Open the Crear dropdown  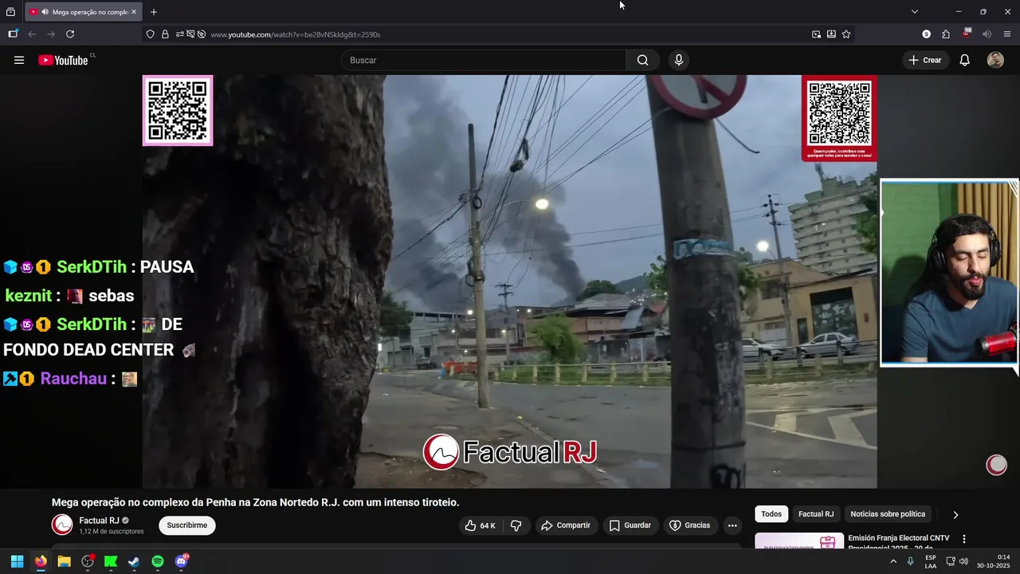click(x=925, y=60)
